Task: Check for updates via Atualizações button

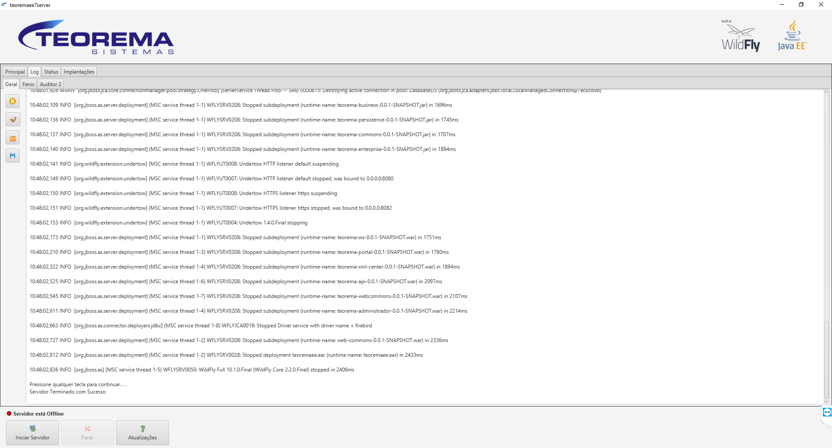Action: [x=143, y=433]
